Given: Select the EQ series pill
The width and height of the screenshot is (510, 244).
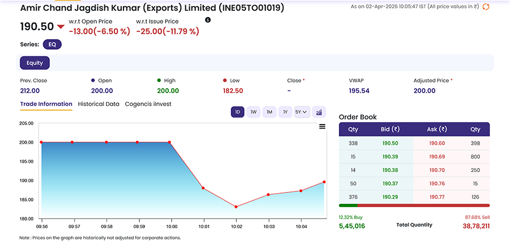Looking at the screenshot, I should (x=52, y=44).
